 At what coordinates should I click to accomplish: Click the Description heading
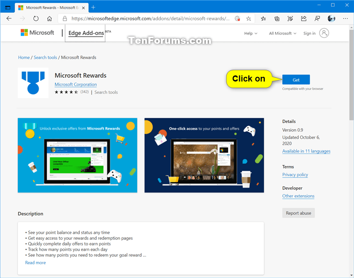pyautogui.click(x=31, y=214)
